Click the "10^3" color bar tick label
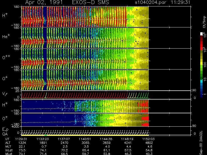 pyautogui.click(x=205, y=50)
